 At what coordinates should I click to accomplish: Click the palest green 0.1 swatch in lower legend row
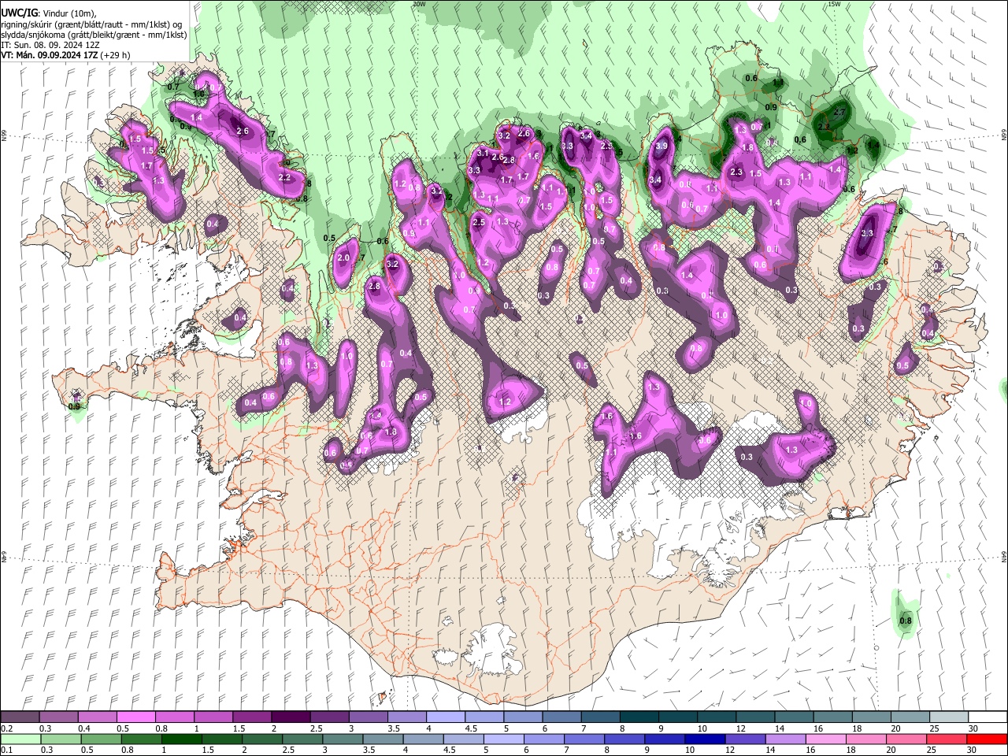(x=20, y=739)
